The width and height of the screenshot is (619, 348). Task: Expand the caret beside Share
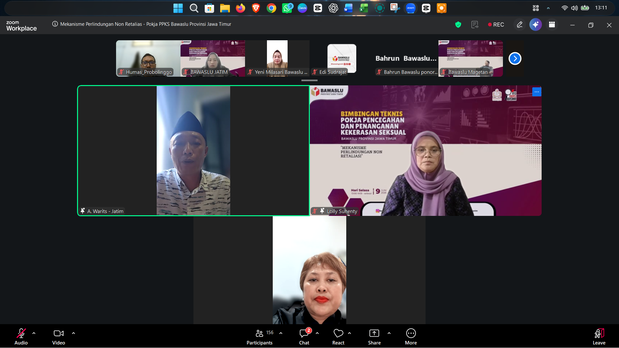389,333
